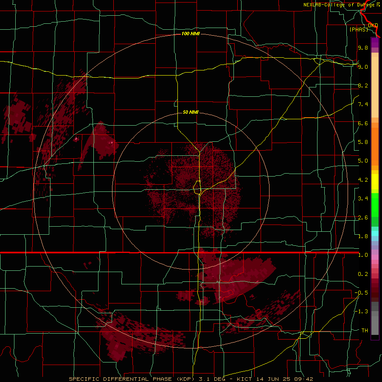The image size is (382, 382).
Task: Click the cyan band of the color bar
Action: 375,233
